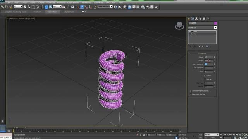The width and height of the screenshot is (248, 139).
Task: Open the Layer Manager icon
Action: tap(125, 7)
